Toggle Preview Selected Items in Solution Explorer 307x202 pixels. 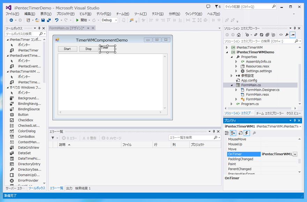(x=292, y=35)
